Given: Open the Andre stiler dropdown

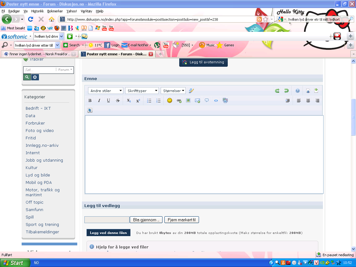Looking at the screenshot, I should [x=106, y=91].
